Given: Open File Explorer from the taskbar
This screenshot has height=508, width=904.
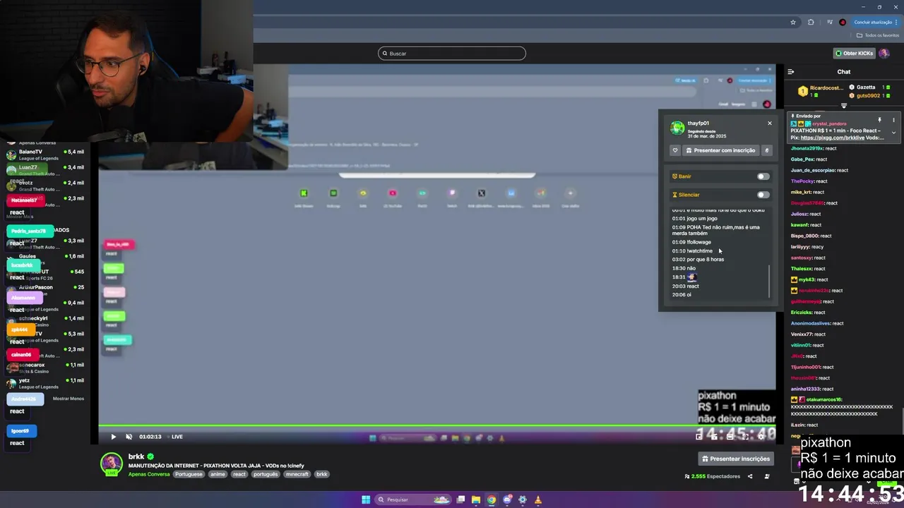Looking at the screenshot, I should (x=476, y=500).
